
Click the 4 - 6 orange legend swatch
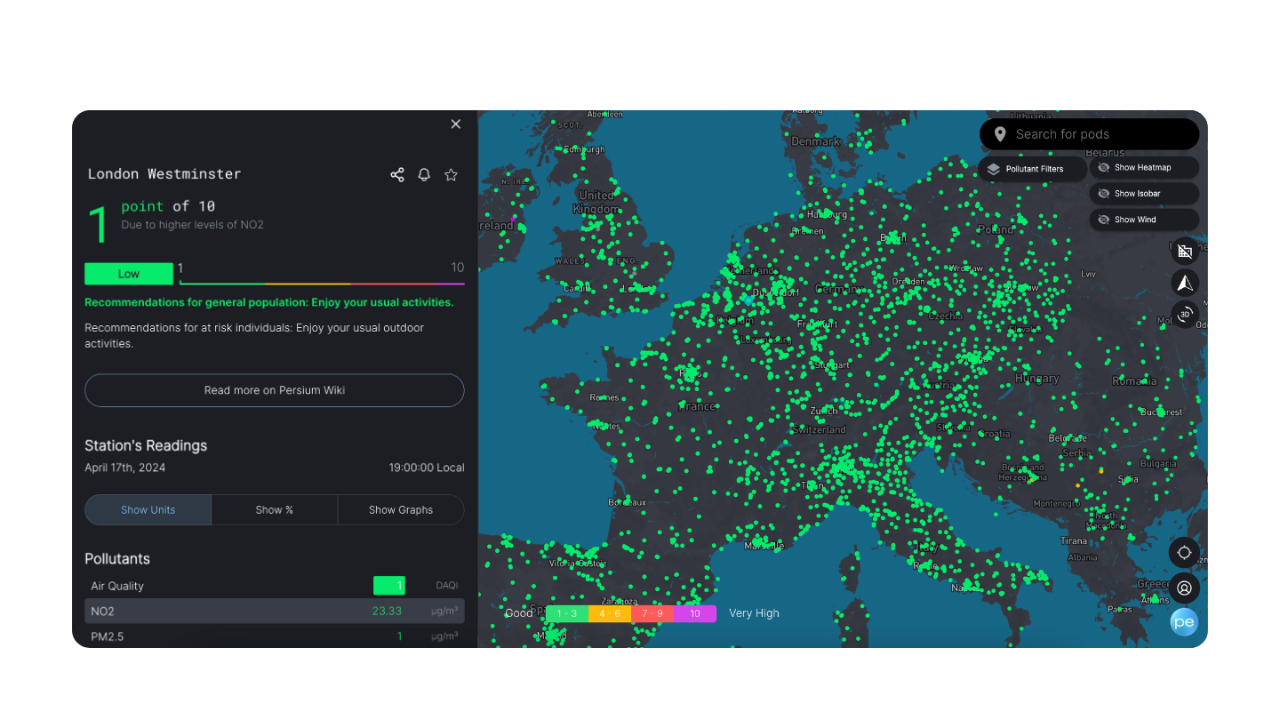click(x=609, y=613)
